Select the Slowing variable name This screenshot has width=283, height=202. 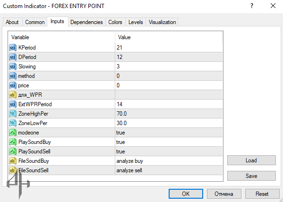click(27, 67)
